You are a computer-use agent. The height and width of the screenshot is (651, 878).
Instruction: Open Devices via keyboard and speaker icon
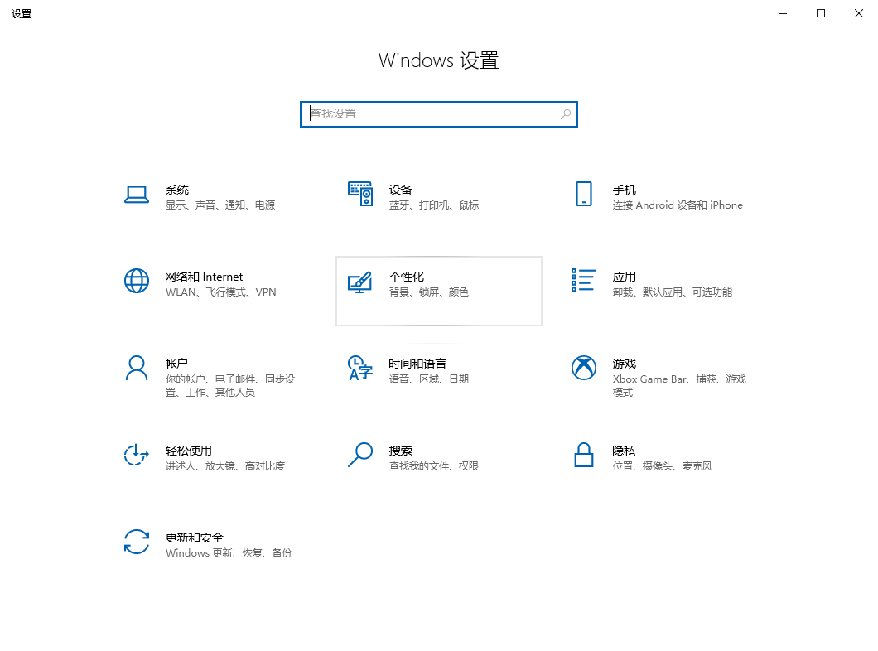tap(359, 194)
